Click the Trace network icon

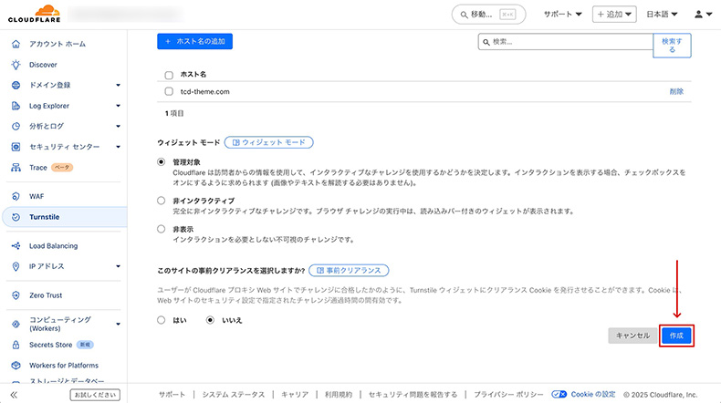click(16, 167)
